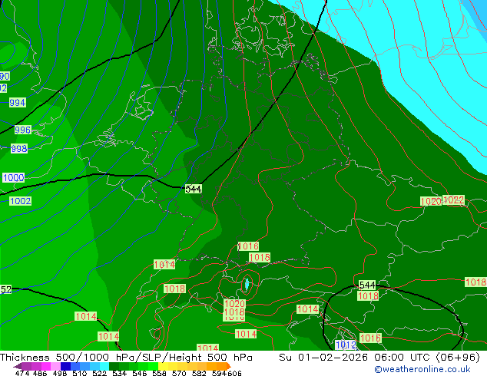Viewport: 487px width, 376px height.
Task: Click the 1020 label stacked above a 1018 label
Action: [234, 303]
